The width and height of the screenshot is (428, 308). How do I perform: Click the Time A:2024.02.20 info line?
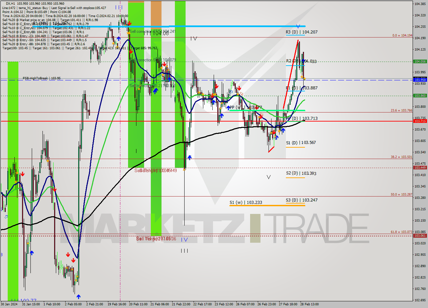click(x=65, y=16)
